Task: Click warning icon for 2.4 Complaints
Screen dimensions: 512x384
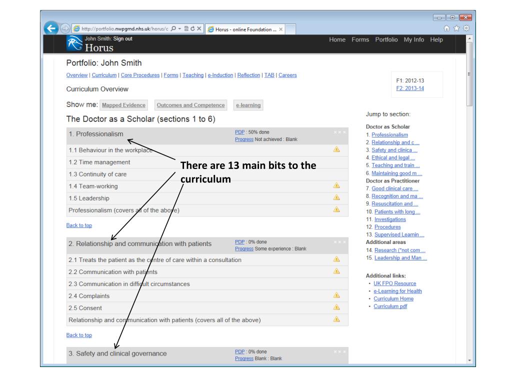Action: (336, 295)
